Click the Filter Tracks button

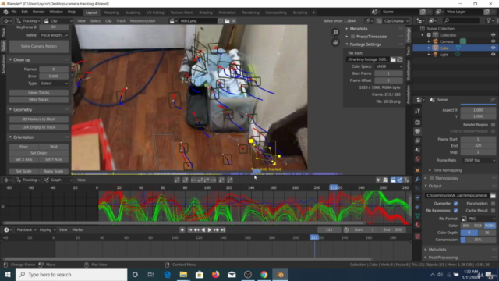coord(38,100)
